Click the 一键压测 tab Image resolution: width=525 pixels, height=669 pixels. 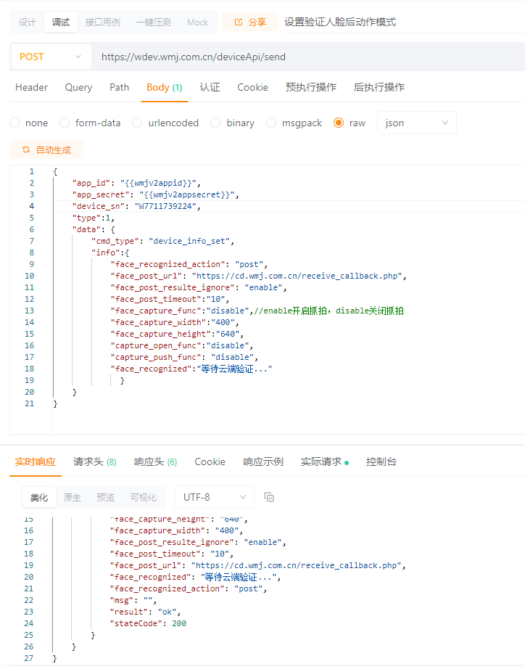pos(153,22)
